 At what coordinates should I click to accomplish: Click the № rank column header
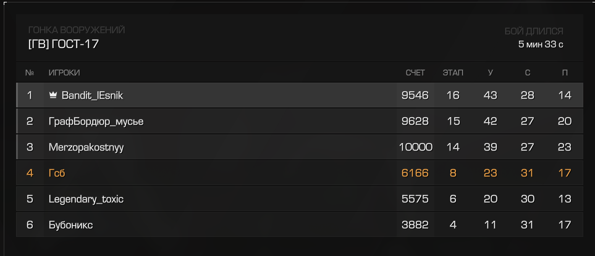pos(30,73)
